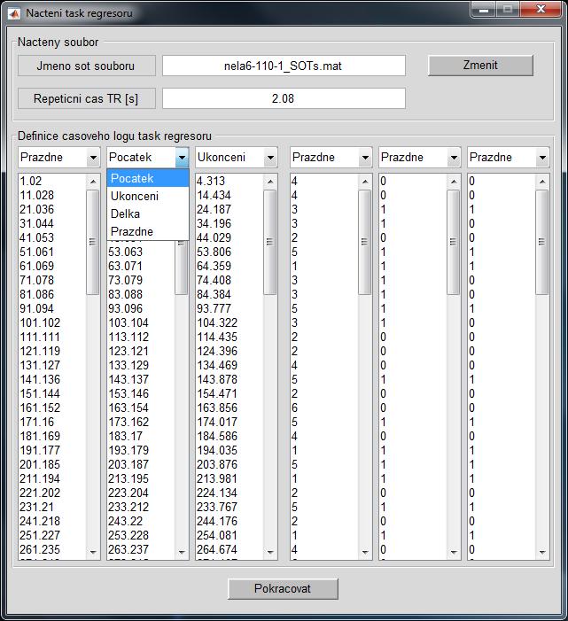
Task: Open the Prazdne dropdown above the 0, 0, 1, 0 column
Action: [509, 157]
